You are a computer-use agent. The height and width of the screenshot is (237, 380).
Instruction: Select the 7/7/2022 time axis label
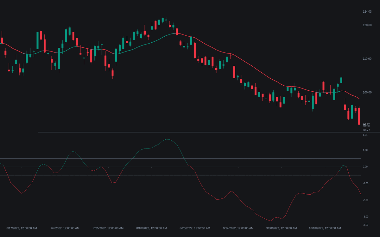[x=65, y=228]
